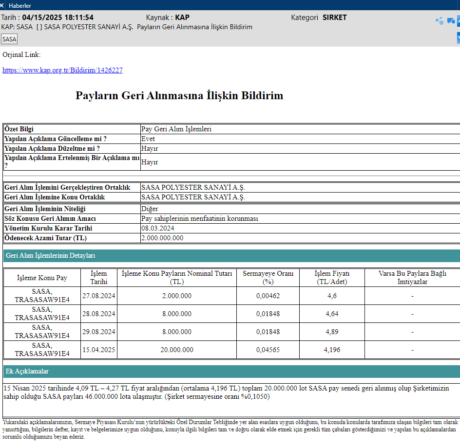Click the 4,89 price cell
The width and height of the screenshot is (460, 444).
[x=332, y=332]
